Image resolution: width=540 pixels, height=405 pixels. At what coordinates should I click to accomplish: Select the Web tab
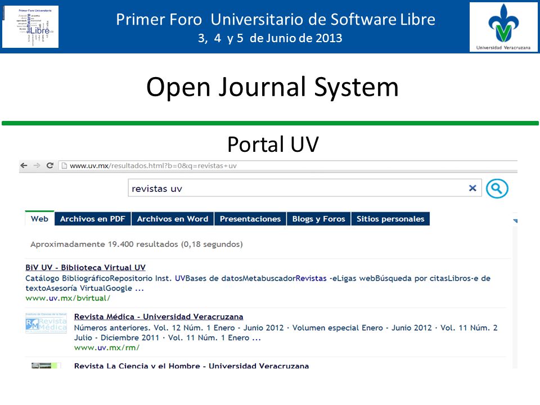pyautogui.click(x=39, y=219)
